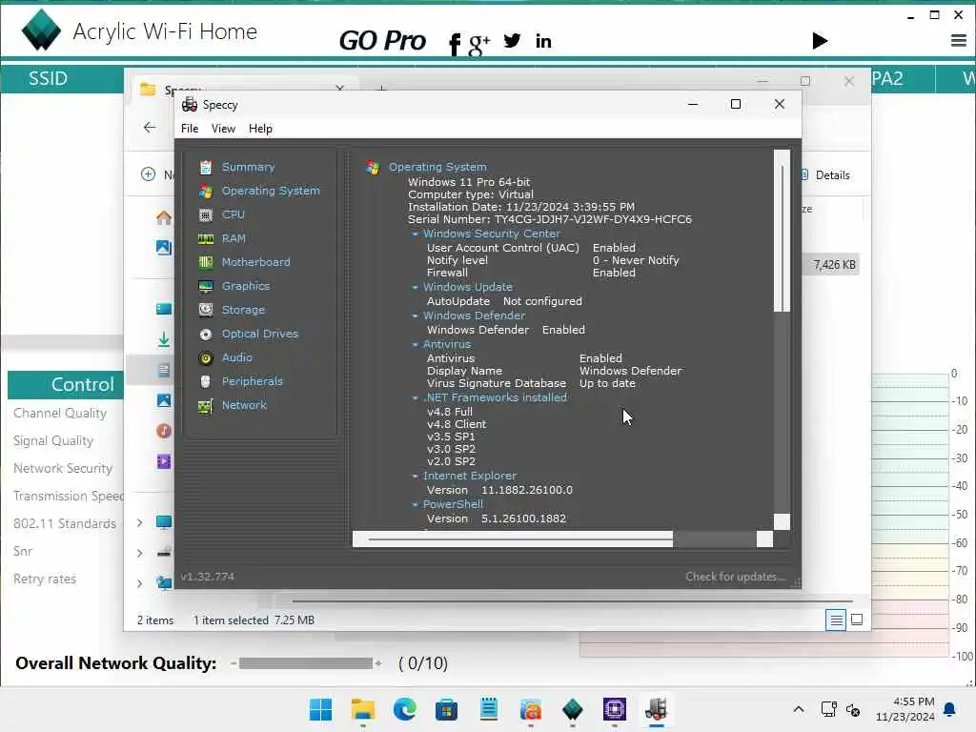Collapse the Internet Explorer section
Viewport: 976px width, 732px height.
416,477
